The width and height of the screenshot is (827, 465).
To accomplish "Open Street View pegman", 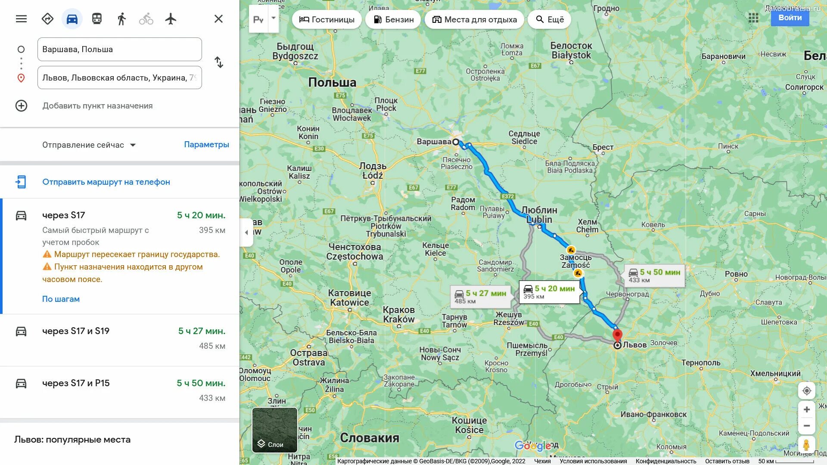I will coord(806,445).
